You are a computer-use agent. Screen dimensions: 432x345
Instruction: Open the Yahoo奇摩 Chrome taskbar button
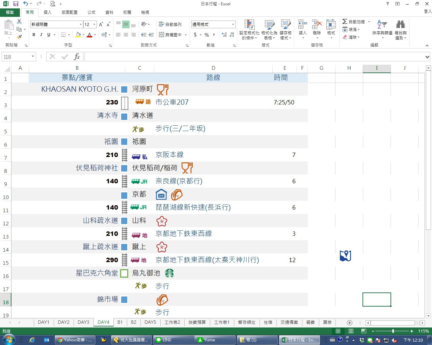click(x=75, y=340)
